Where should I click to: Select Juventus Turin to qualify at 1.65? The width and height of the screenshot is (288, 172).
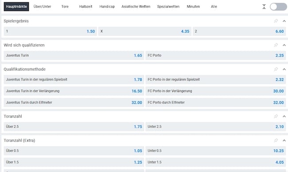[x=74, y=55]
